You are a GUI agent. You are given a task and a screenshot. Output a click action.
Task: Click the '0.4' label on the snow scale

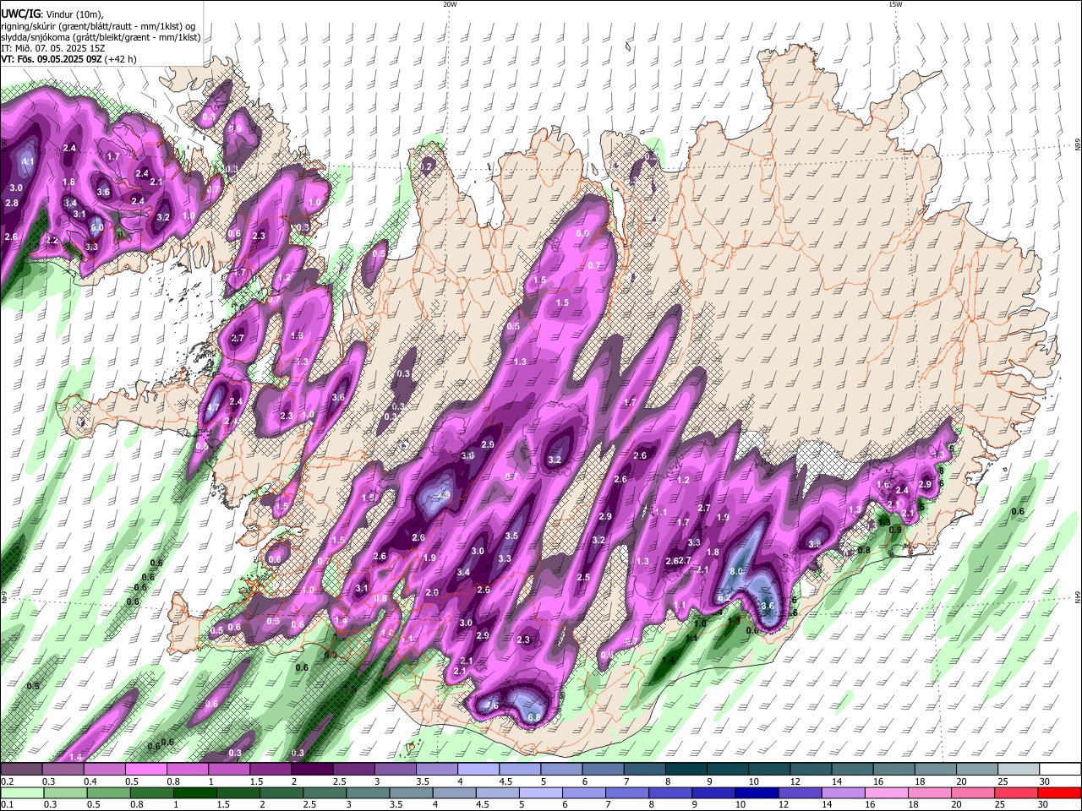[x=90, y=782]
